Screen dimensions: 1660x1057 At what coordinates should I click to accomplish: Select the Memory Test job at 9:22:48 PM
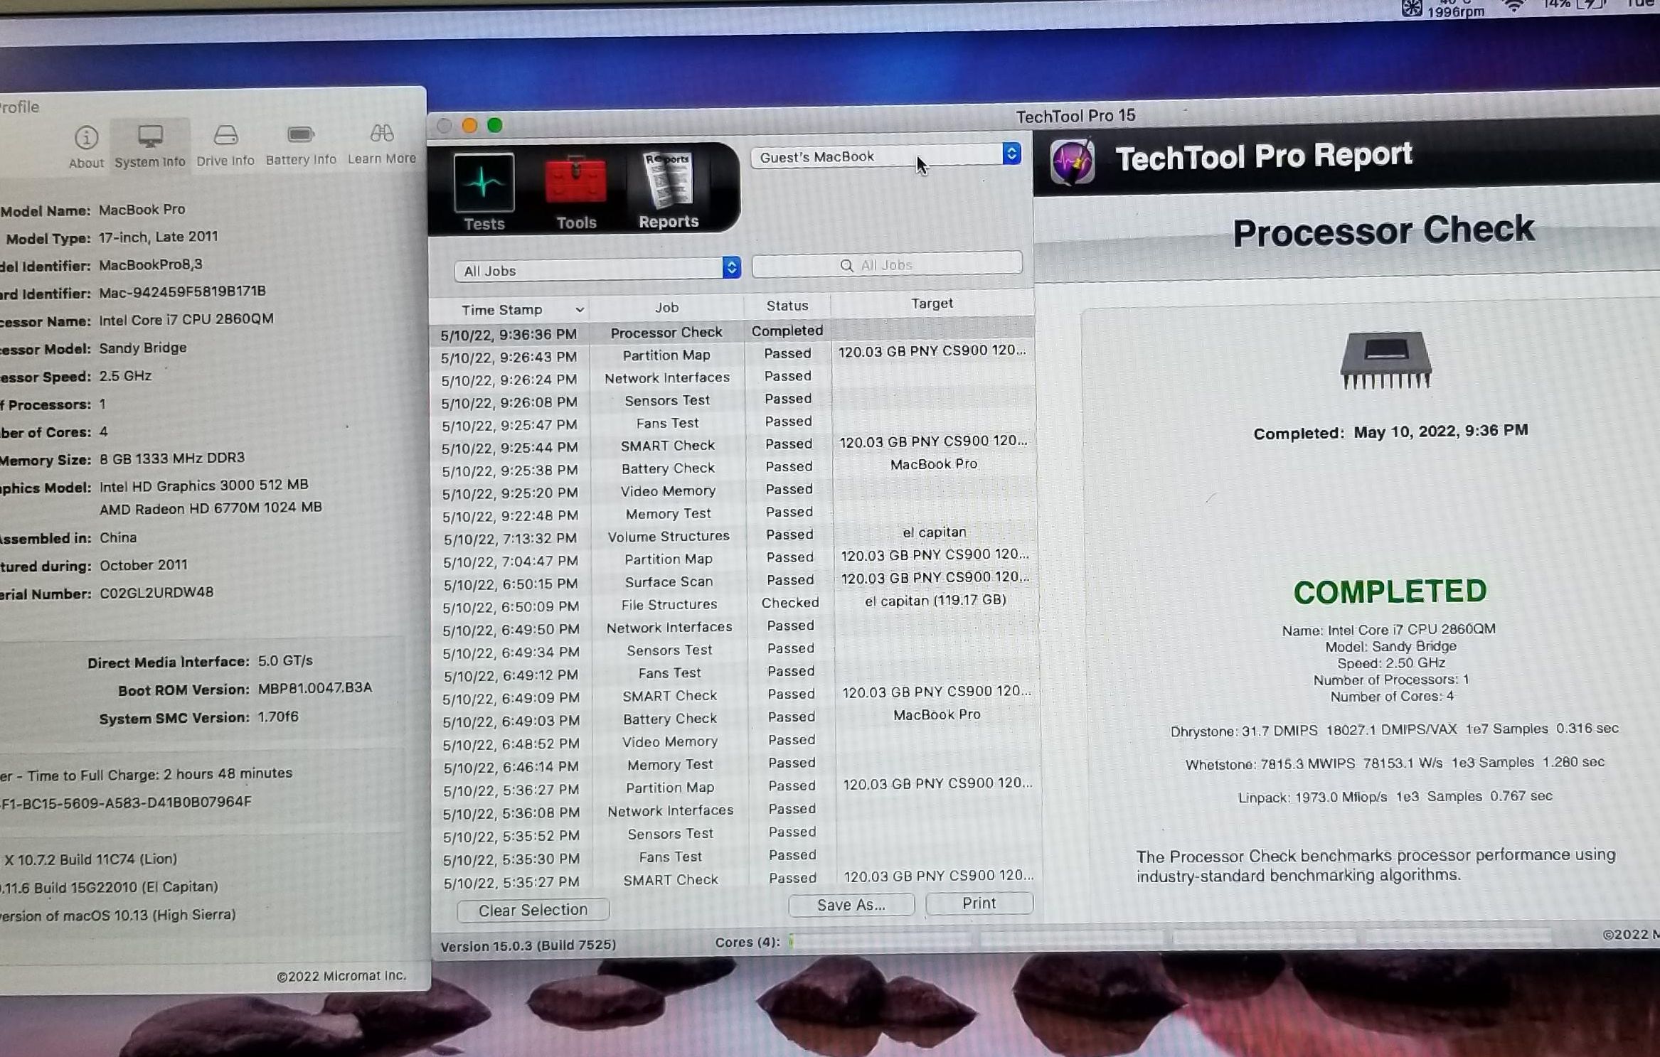pyautogui.click(x=733, y=513)
